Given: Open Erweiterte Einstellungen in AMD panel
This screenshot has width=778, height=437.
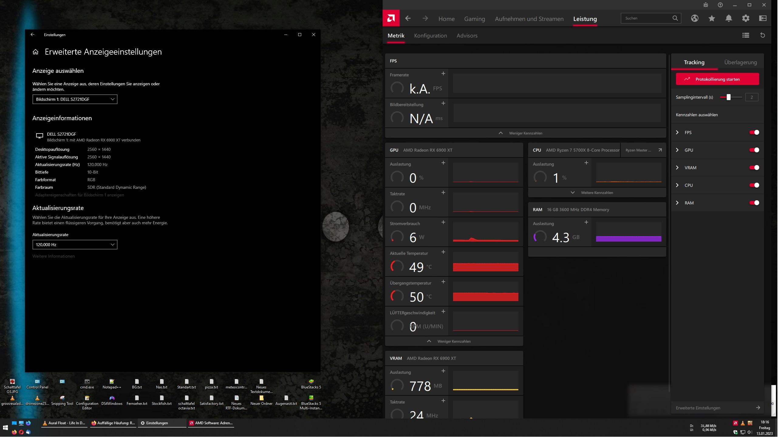Looking at the screenshot, I should click(x=718, y=408).
